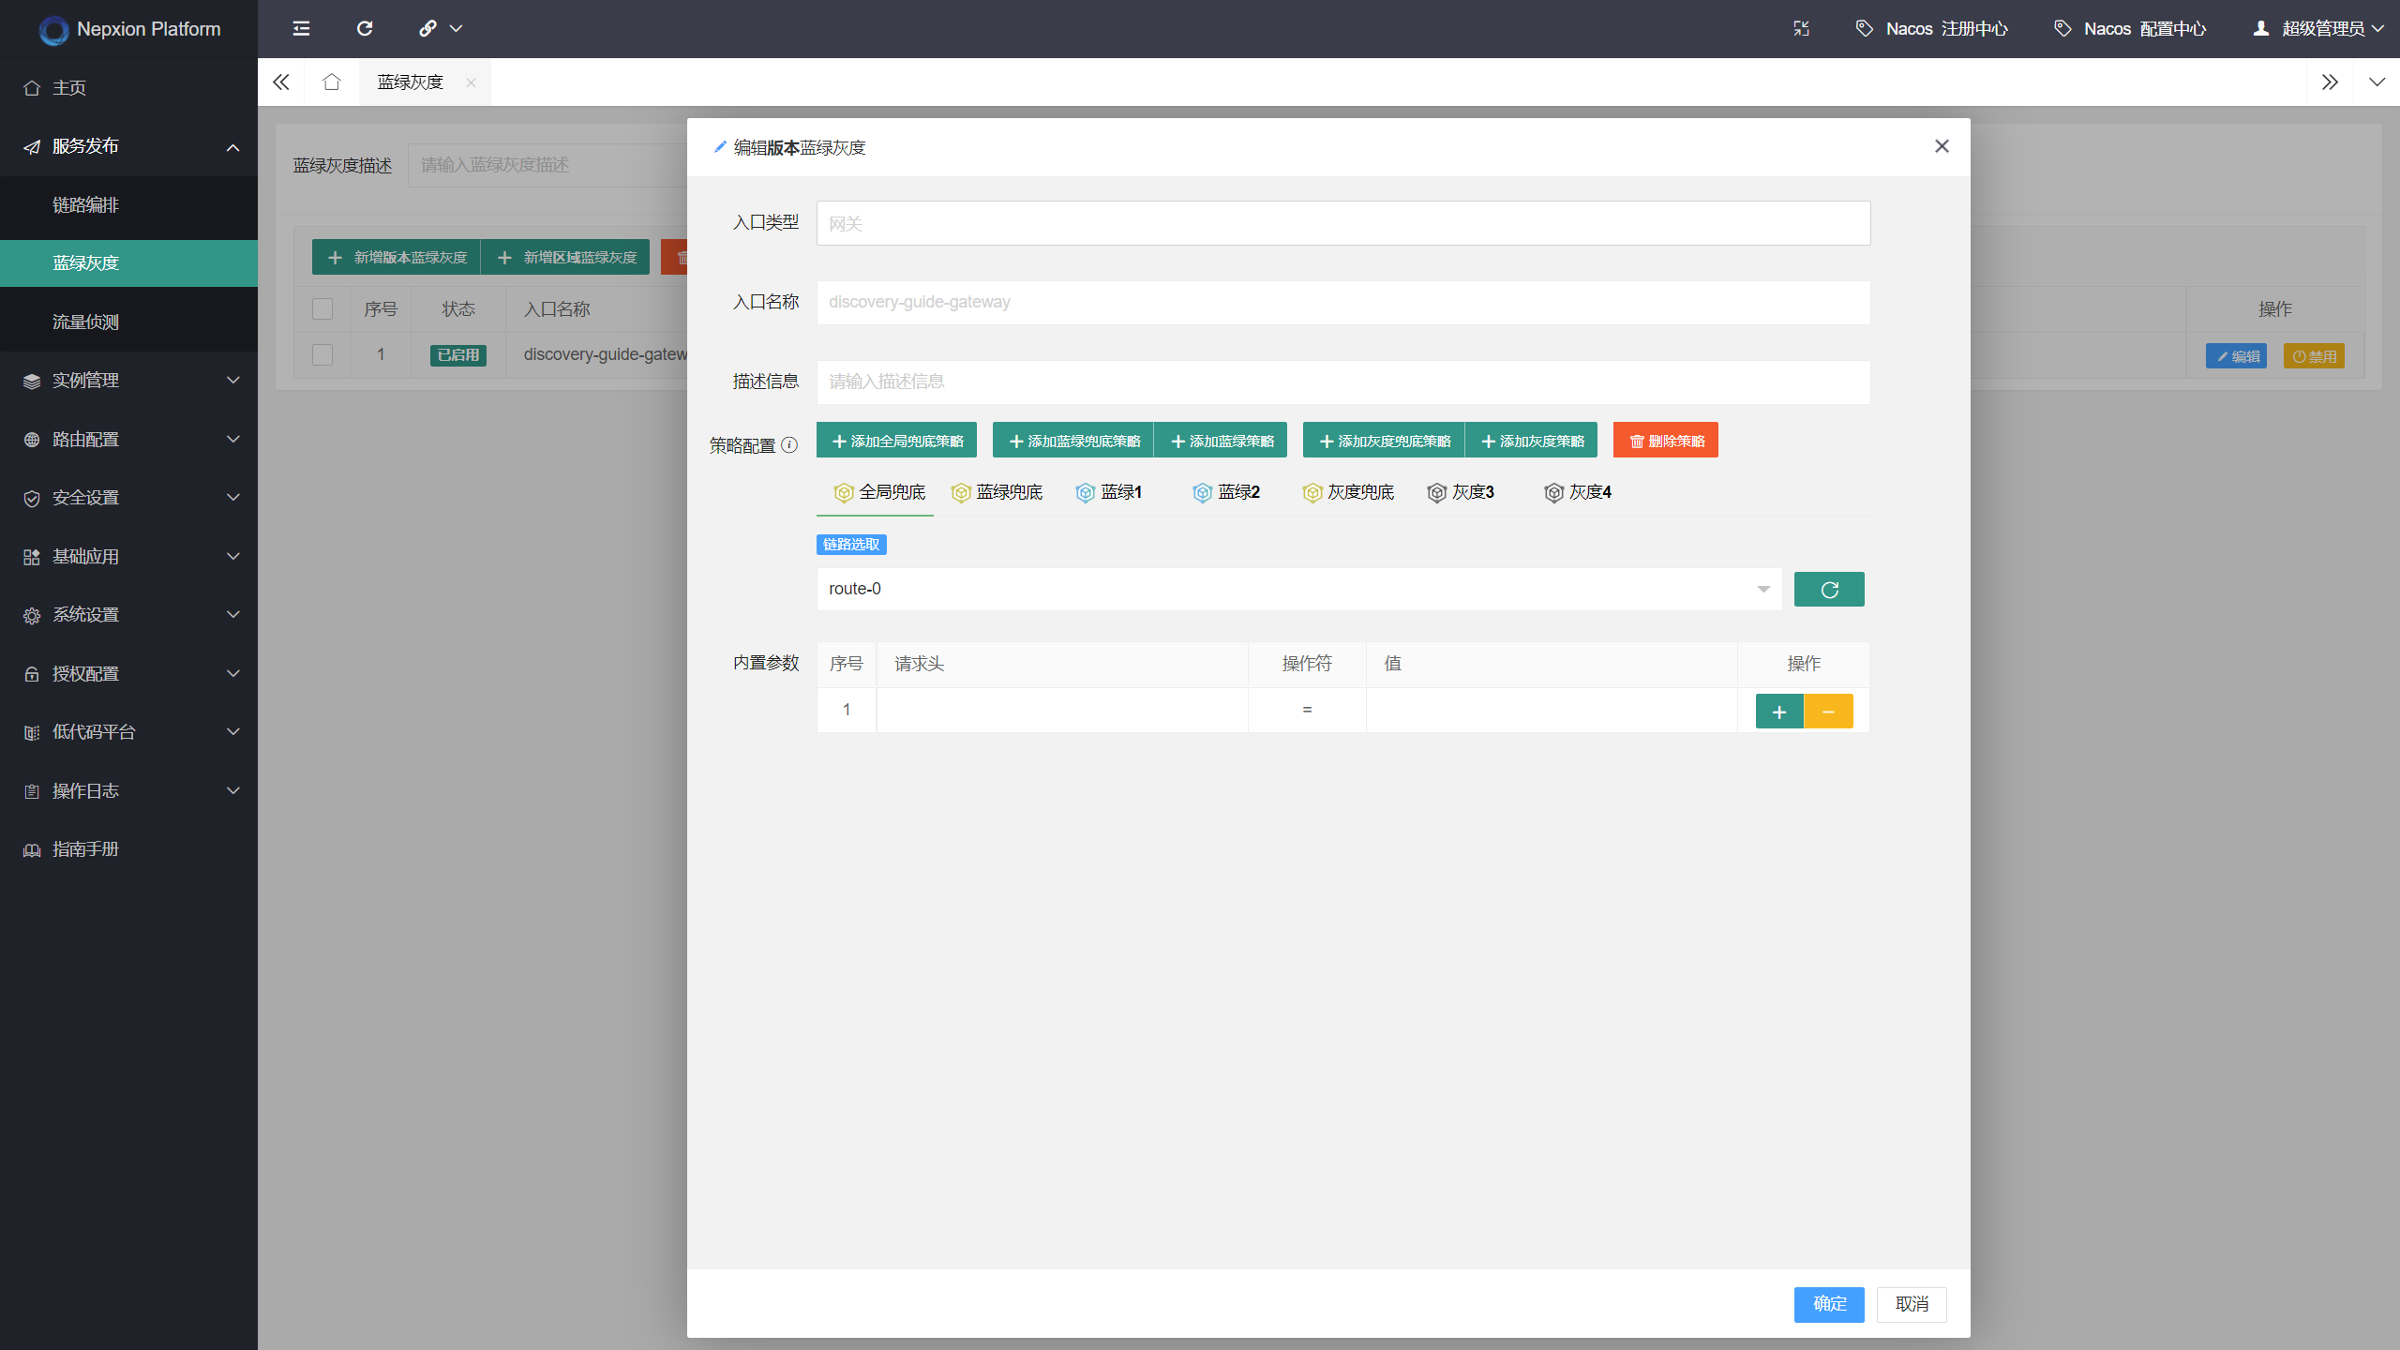
Task: Click the 确定 confirm button
Action: 1828,1304
